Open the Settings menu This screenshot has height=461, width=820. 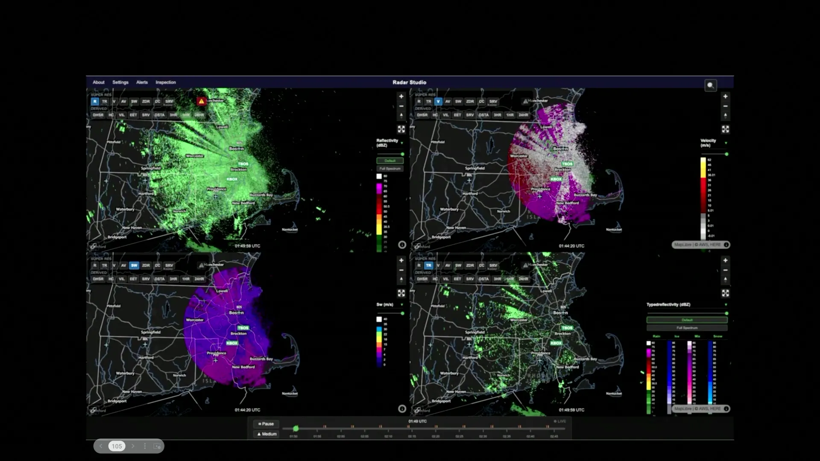point(120,82)
